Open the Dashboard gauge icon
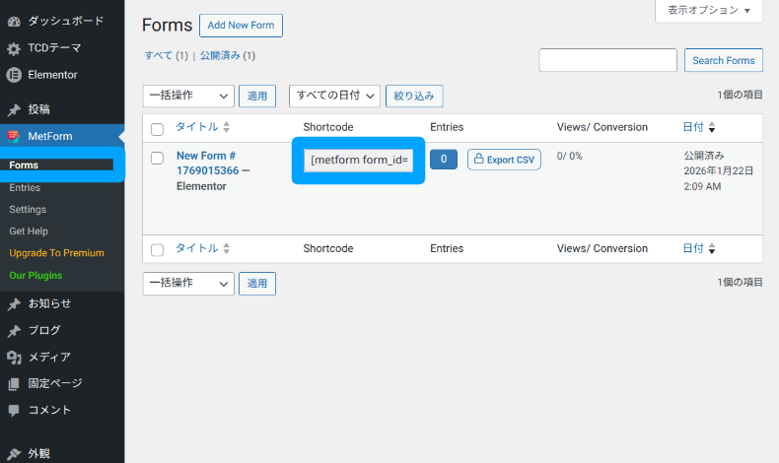Viewport: 779px width, 463px height. 14,22
